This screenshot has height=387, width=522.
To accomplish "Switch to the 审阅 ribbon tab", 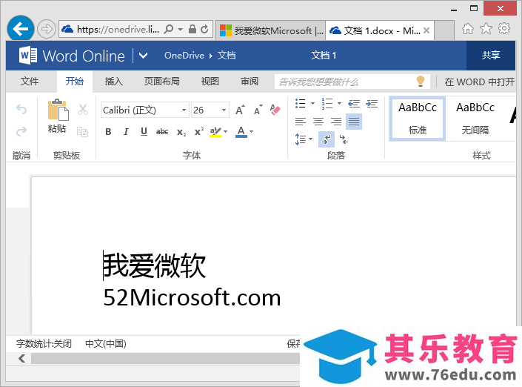I will (x=250, y=82).
